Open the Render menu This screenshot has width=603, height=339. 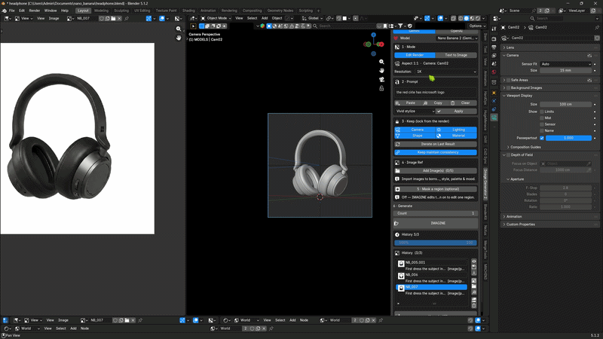(x=35, y=11)
